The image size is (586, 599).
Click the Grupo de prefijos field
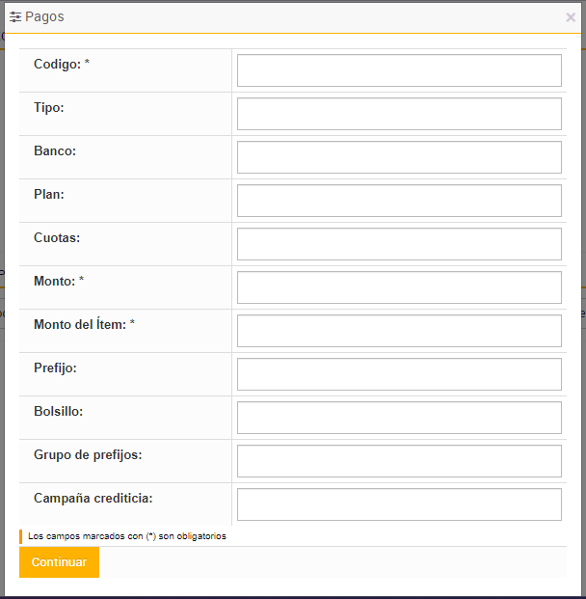(399, 461)
